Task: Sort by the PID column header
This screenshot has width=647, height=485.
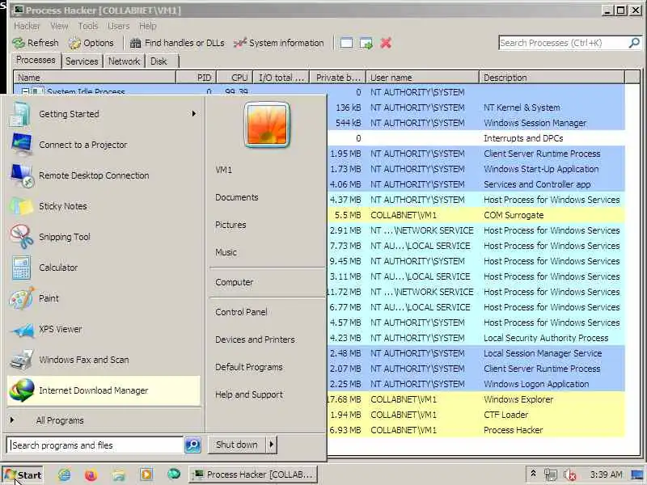Action: (x=197, y=78)
